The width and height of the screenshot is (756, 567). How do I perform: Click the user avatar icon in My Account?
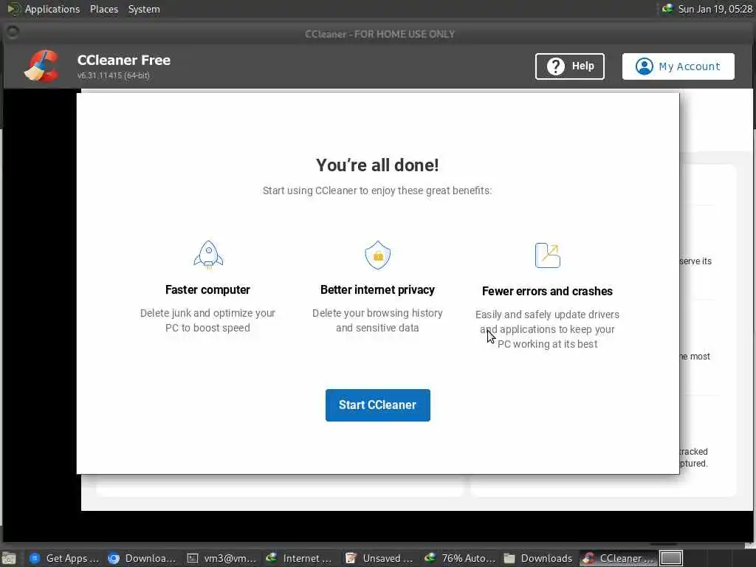[644, 66]
